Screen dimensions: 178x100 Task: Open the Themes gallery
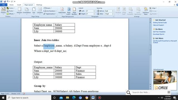point(3,11)
